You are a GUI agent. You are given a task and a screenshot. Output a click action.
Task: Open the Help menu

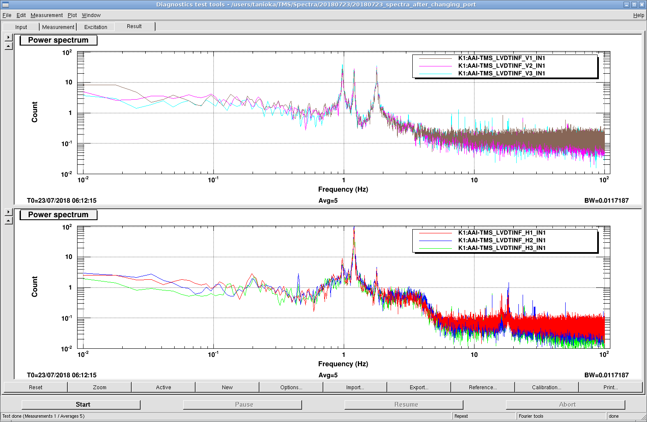pyautogui.click(x=638, y=15)
